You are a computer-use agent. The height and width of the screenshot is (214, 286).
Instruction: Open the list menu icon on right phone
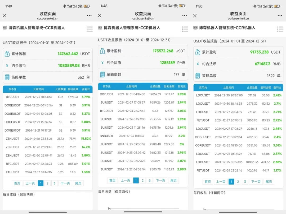[280, 29]
